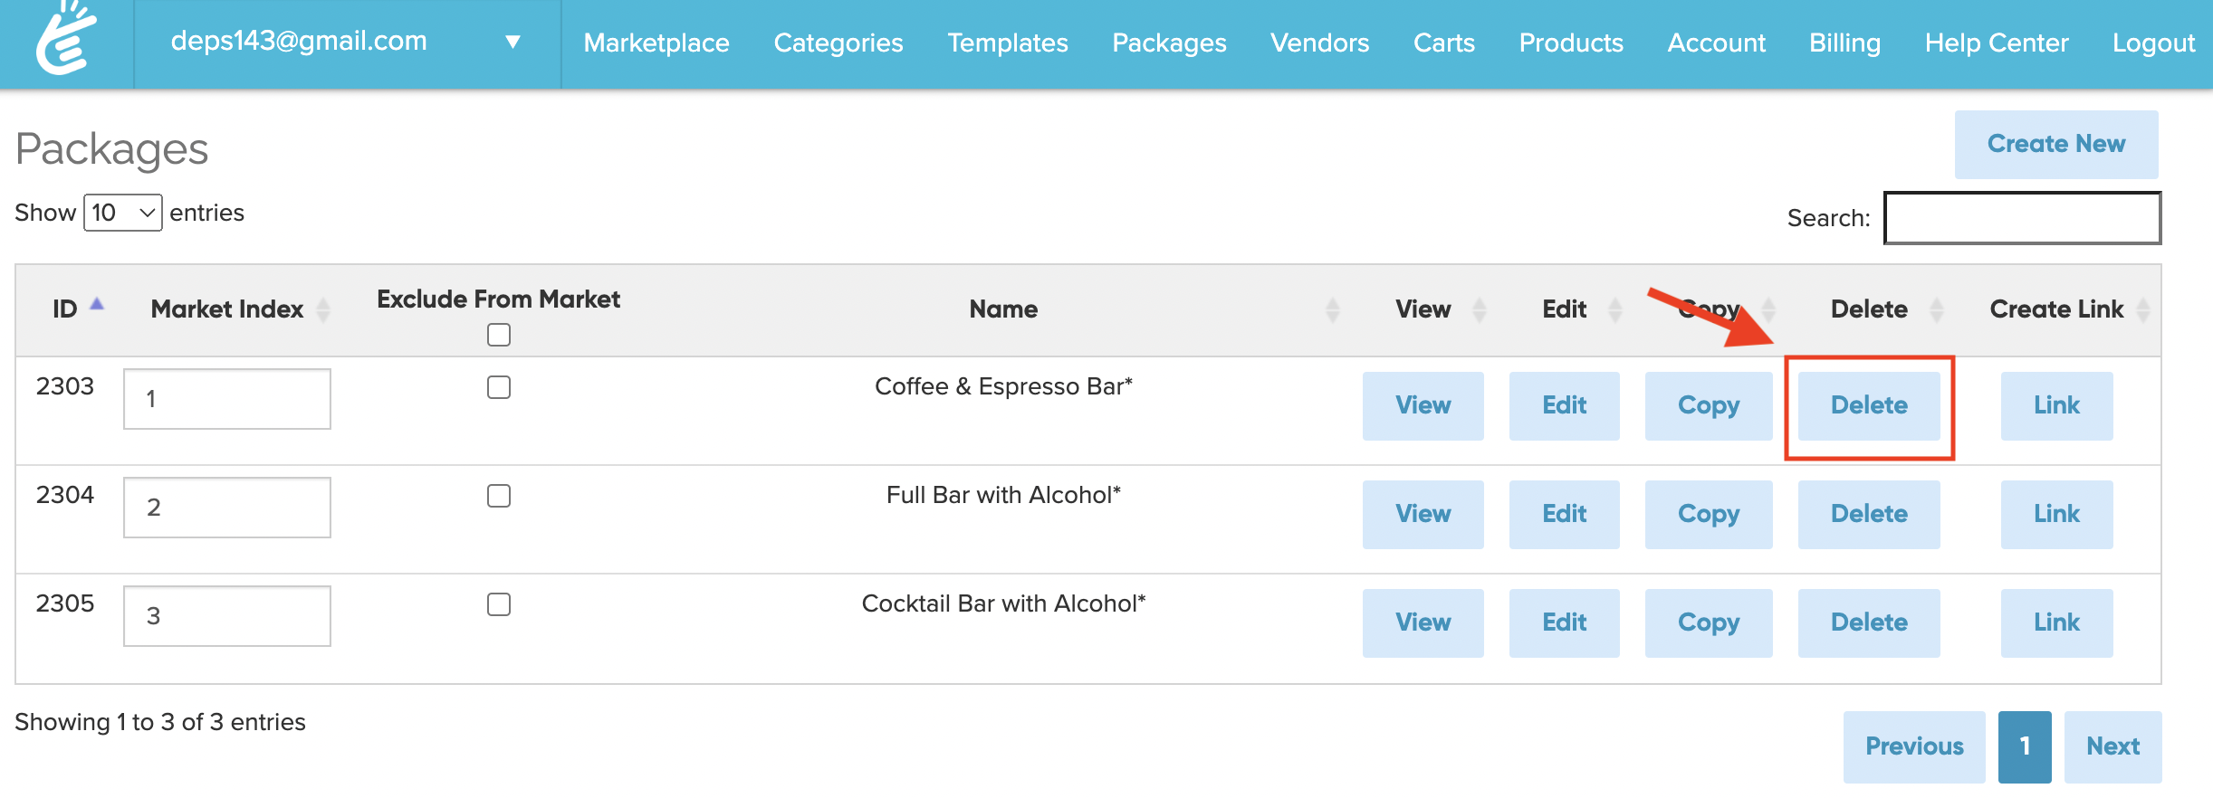Sort by Delete column arrows

pyautogui.click(x=1937, y=310)
